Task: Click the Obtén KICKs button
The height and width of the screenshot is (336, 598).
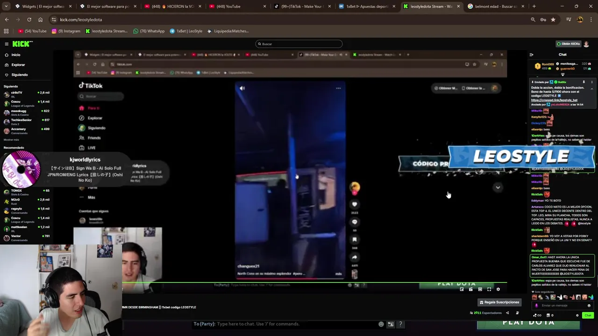Action: [568, 44]
